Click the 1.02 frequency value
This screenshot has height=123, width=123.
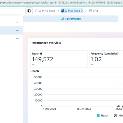click(x=96, y=59)
